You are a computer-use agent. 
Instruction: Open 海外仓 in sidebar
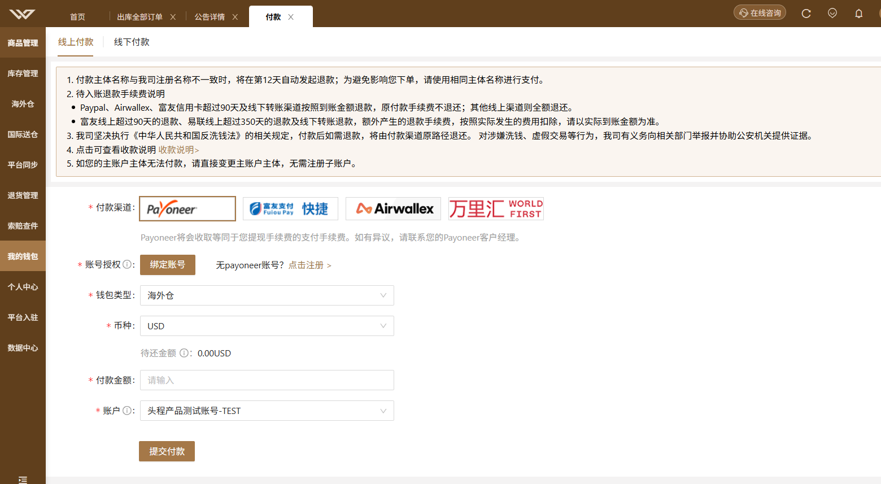[x=23, y=103]
